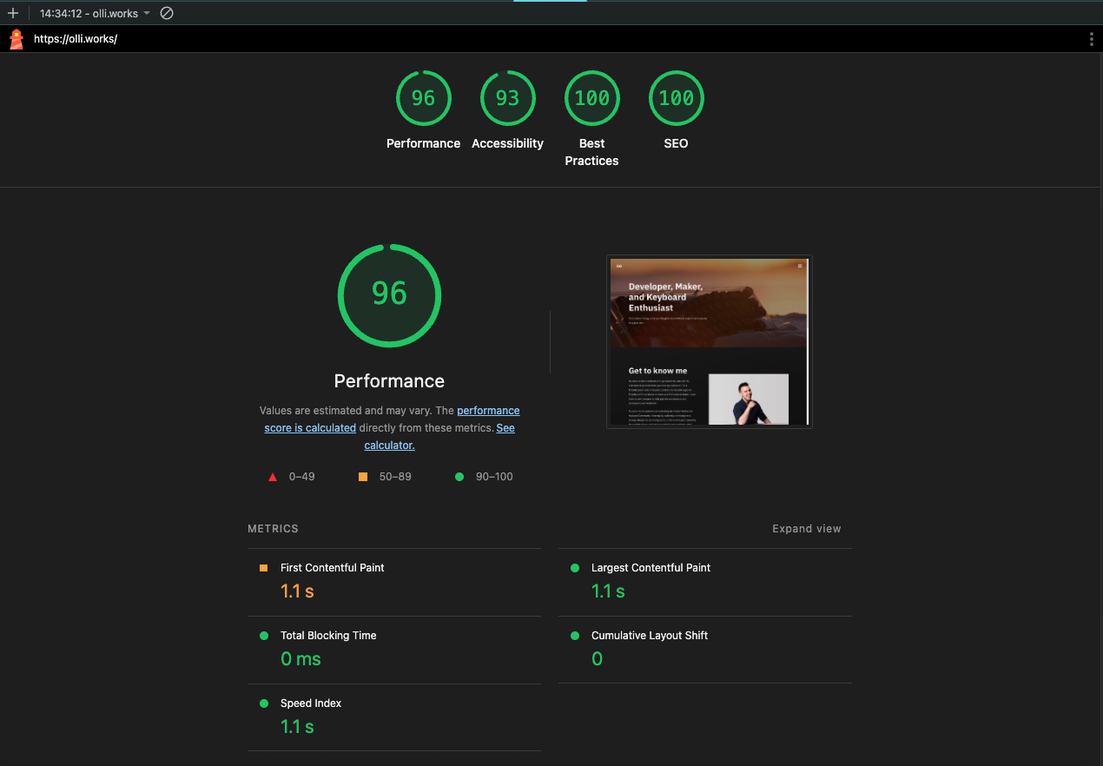Click the METRICS section heading

coord(273,528)
